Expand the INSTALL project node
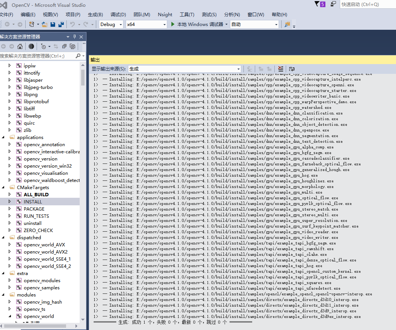Image resolution: width=396 pixels, height=330 pixels. pyautogui.click(x=9, y=202)
